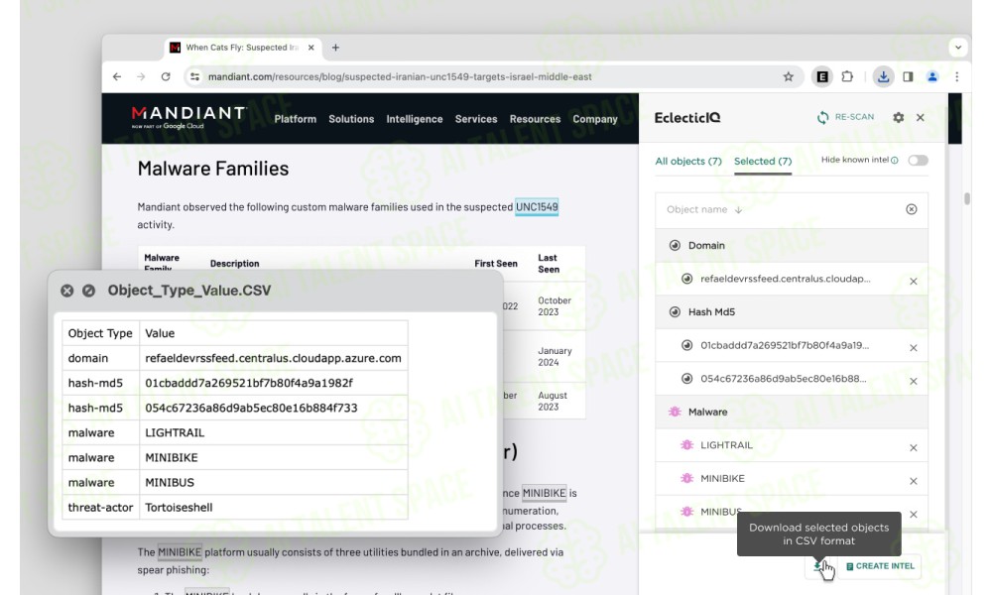The width and height of the screenshot is (992, 595).
Task: Open Chrome three-dot menu
Action: 957,76
